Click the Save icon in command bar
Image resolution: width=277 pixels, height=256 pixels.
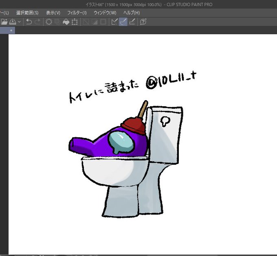[x=13, y=22]
